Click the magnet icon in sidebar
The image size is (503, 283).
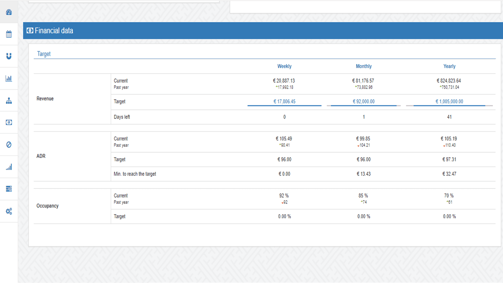(x=9, y=56)
